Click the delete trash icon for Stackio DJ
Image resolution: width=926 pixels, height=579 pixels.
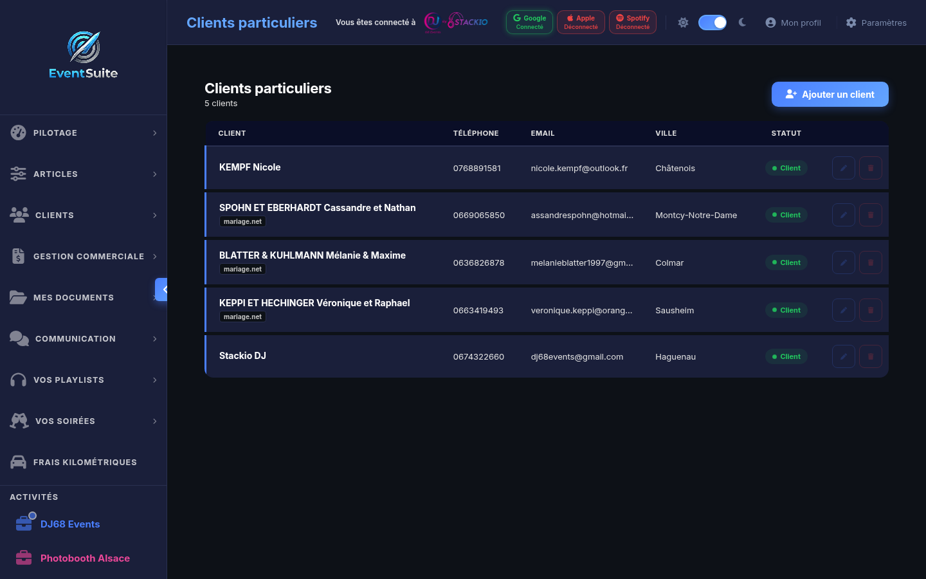point(870,356)
